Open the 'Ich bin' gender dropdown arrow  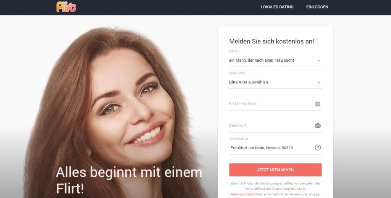(x=319, y=61)
